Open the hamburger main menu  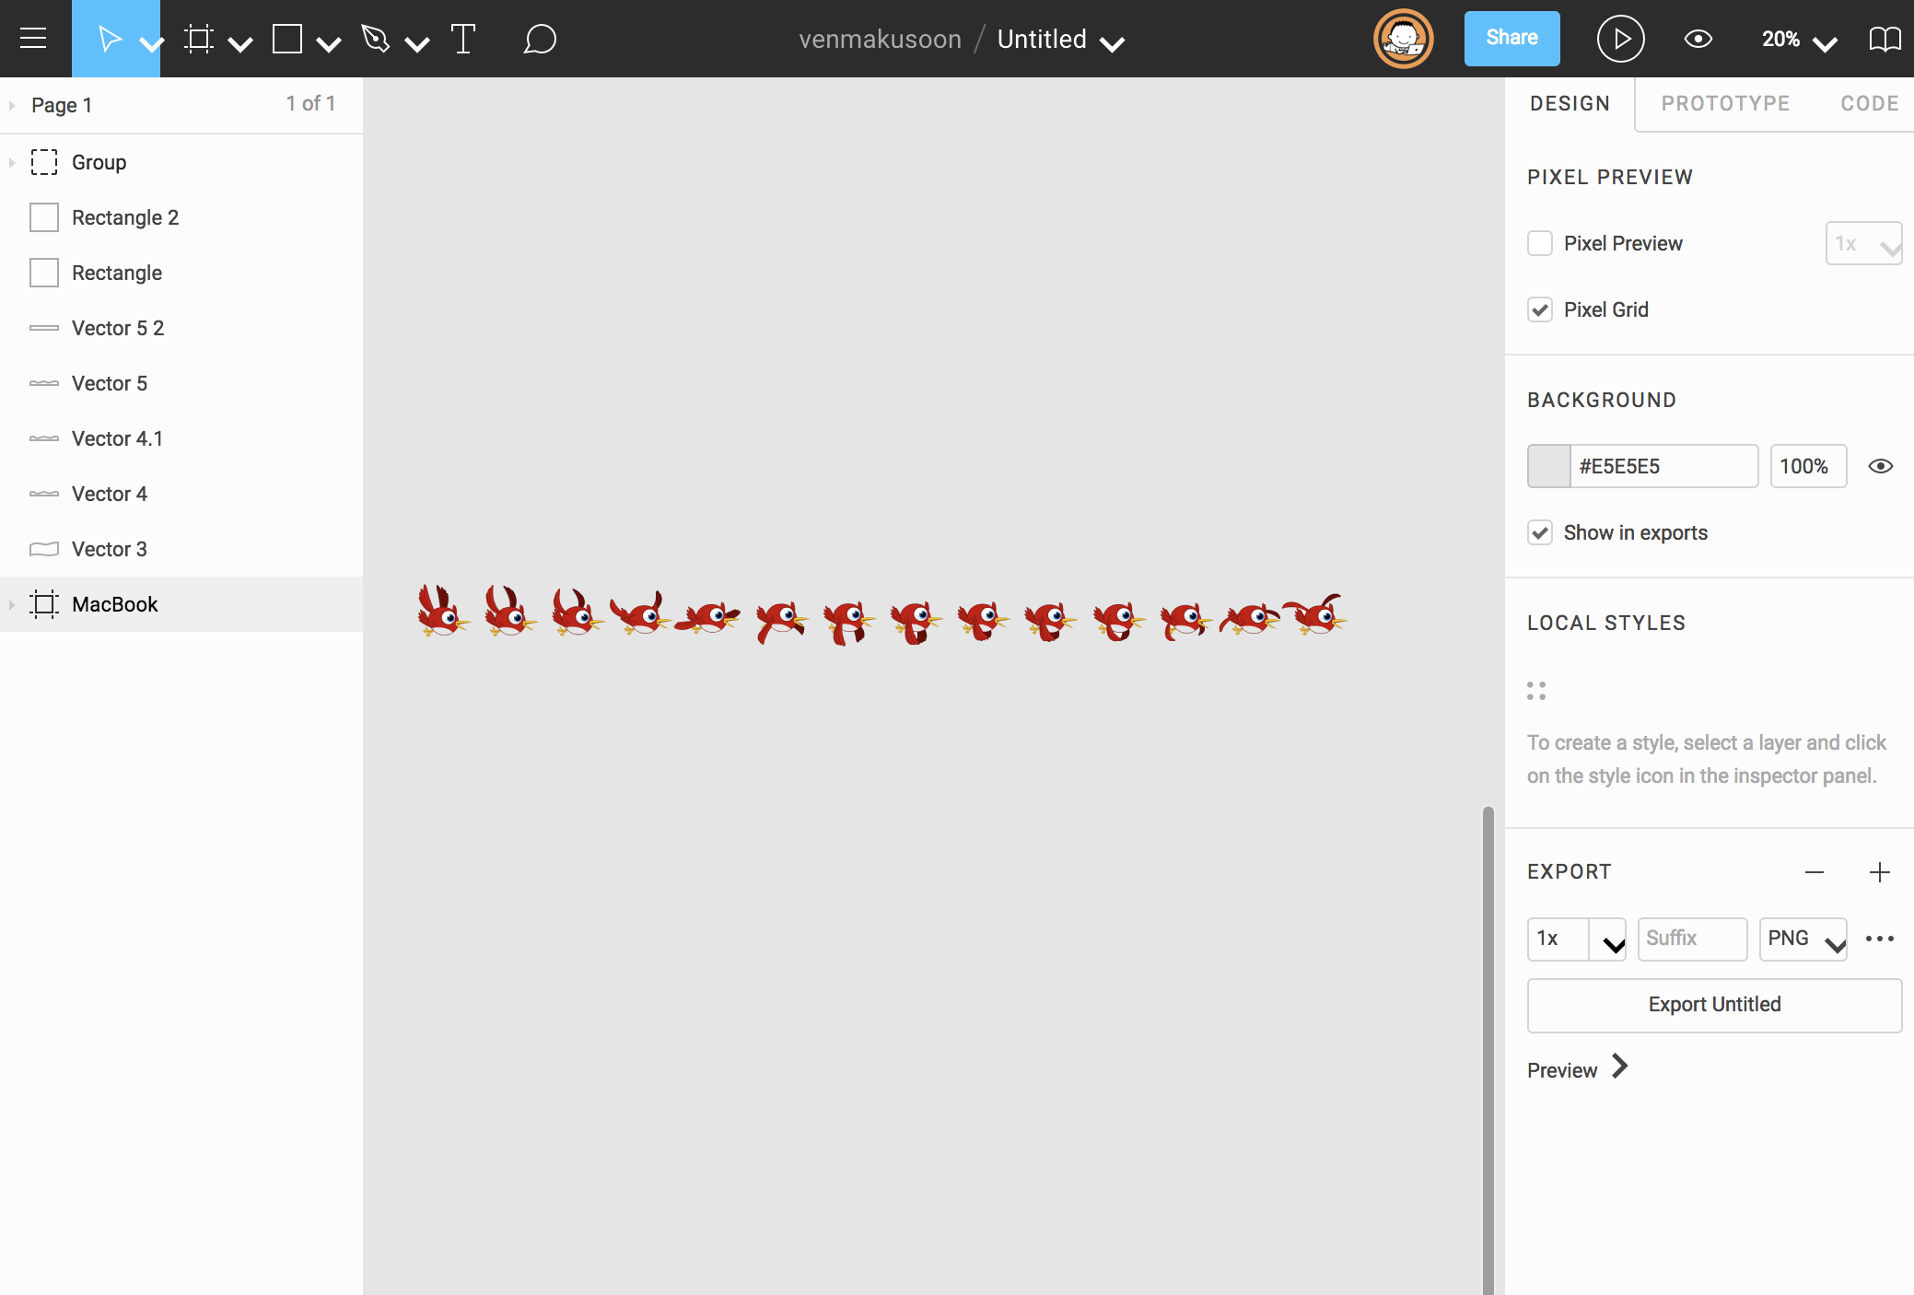33,39
